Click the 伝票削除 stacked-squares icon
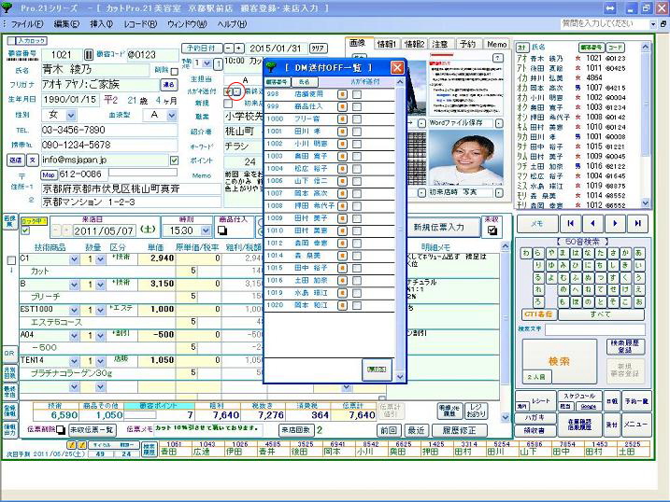670x502 pixels. tap(60, 429)
